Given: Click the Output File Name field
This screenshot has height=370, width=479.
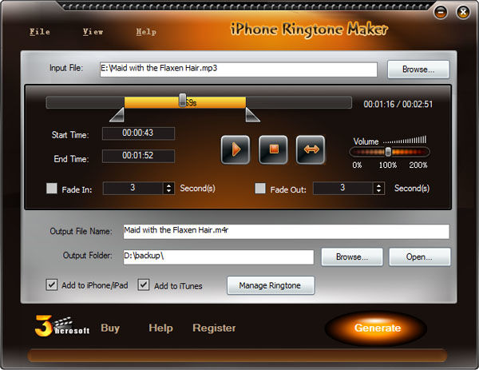Looking at the screenshot, I should (287, 232).
